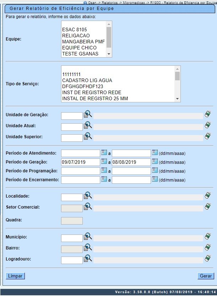The height and width of the screenshot is (296, 217).
Task: Click search icon beside Localidade field
Action: 88,196
